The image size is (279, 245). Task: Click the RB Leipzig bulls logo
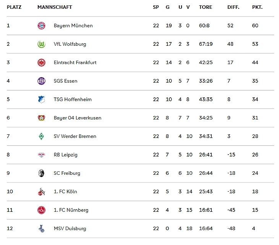41,155
